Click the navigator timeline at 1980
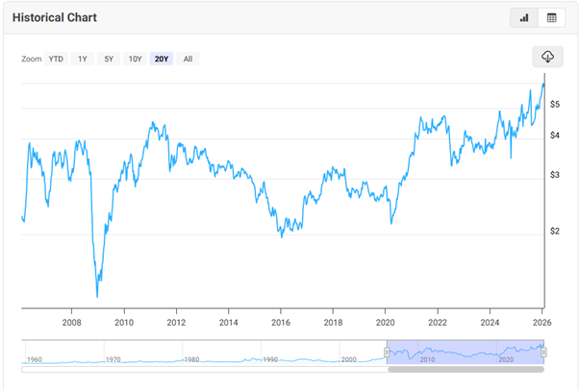This screenshot has width=579, height=390. pyautogui.click(x=191, y=359)
